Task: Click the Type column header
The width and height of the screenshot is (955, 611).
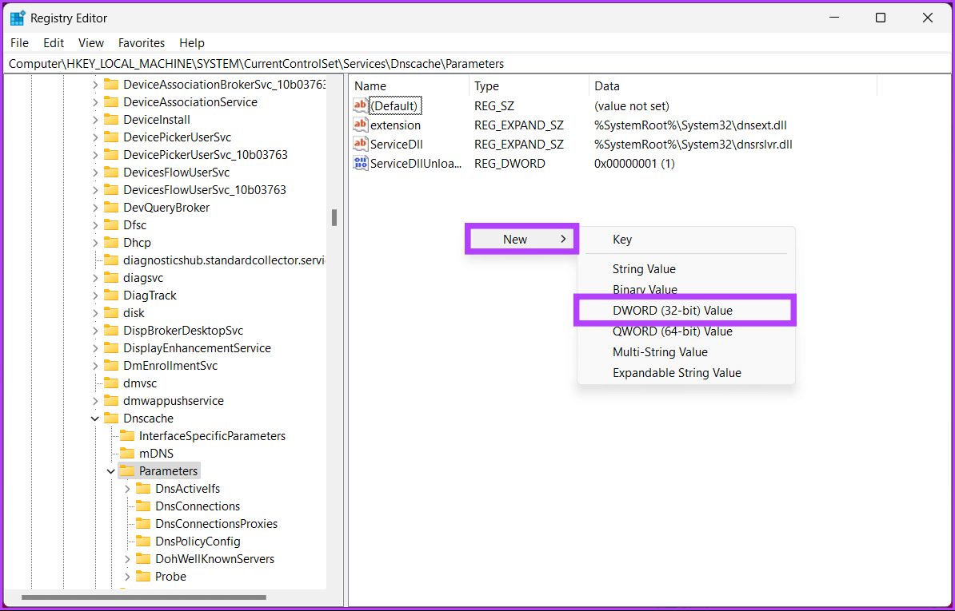Action: coord(529,86)
